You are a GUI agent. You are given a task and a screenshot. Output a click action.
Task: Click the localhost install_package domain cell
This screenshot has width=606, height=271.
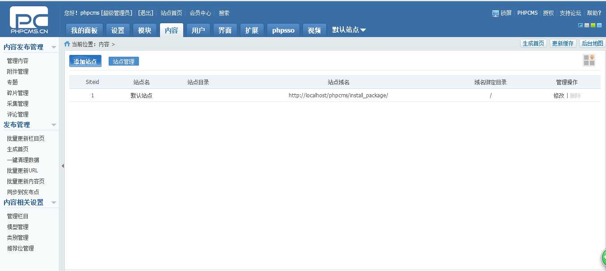point(338,96)
